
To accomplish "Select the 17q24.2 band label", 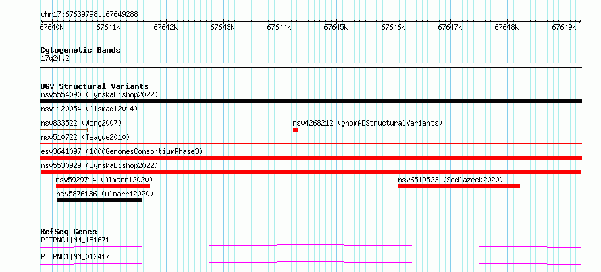I will coord(55,58).
